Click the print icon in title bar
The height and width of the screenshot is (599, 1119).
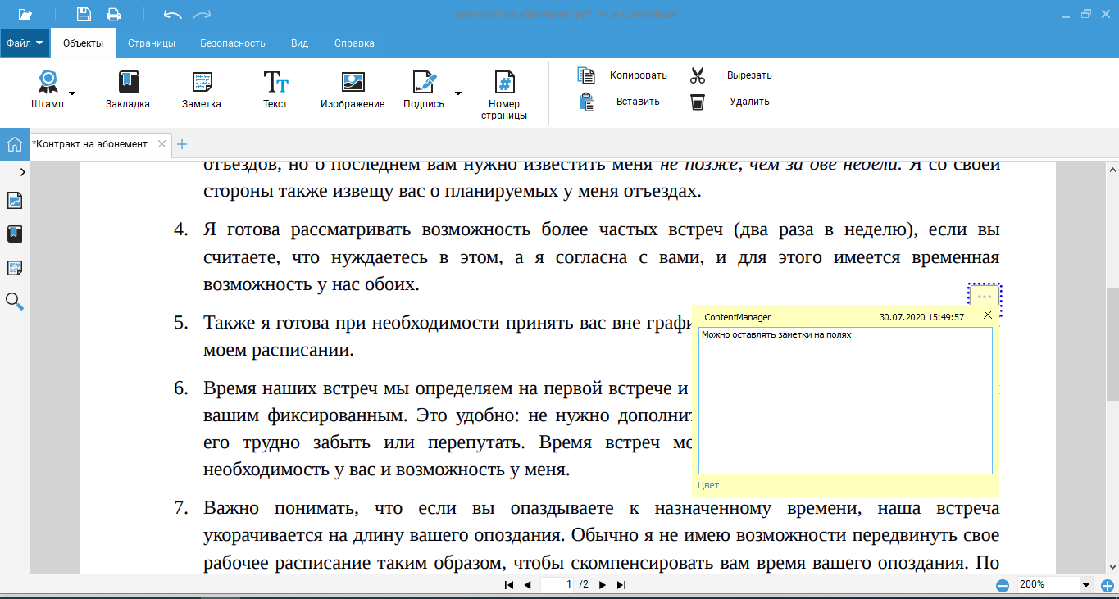point(113,14)
